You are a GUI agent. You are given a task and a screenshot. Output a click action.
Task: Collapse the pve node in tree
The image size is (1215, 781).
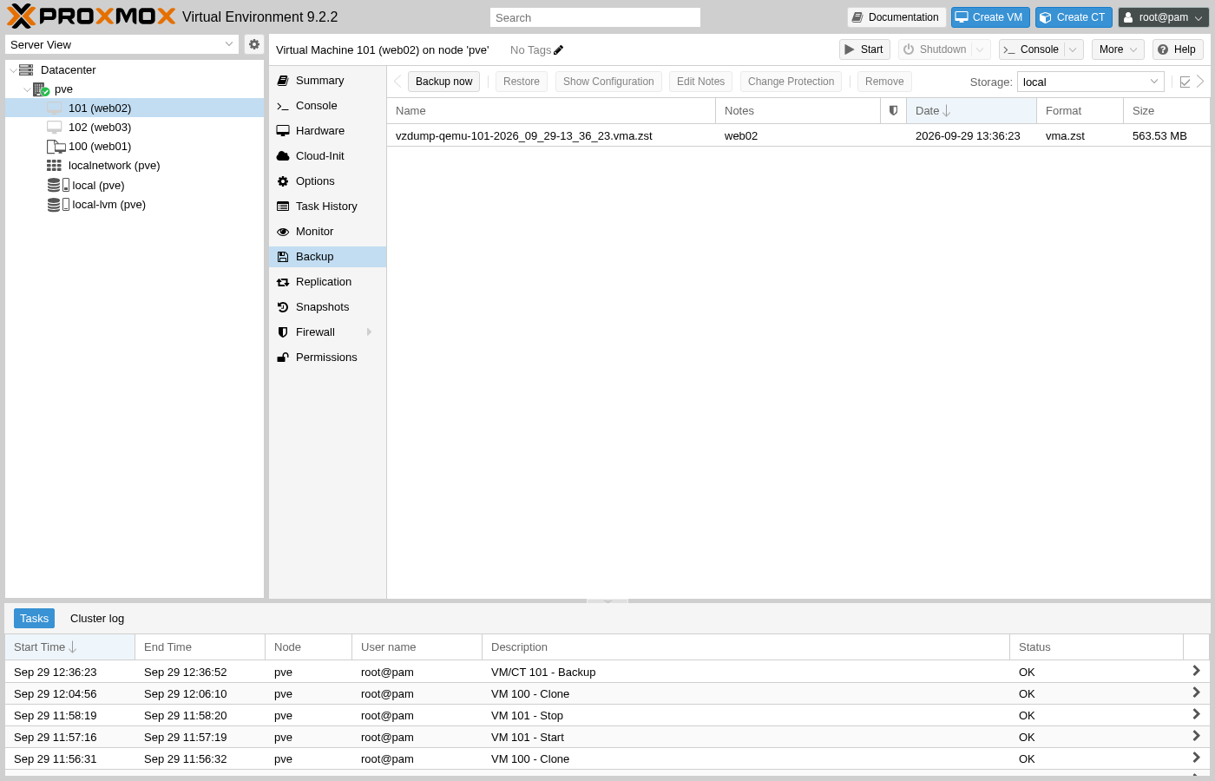27,89
